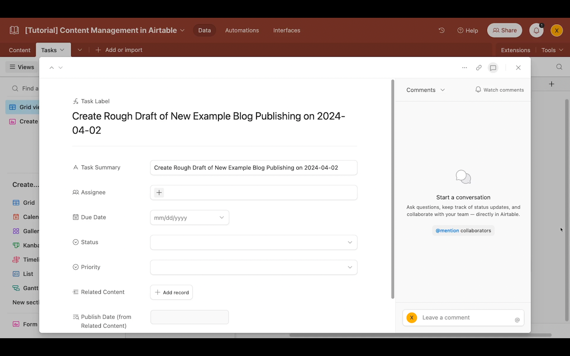
Task: Toggle Views sidebar button
Action: [22, 67]
